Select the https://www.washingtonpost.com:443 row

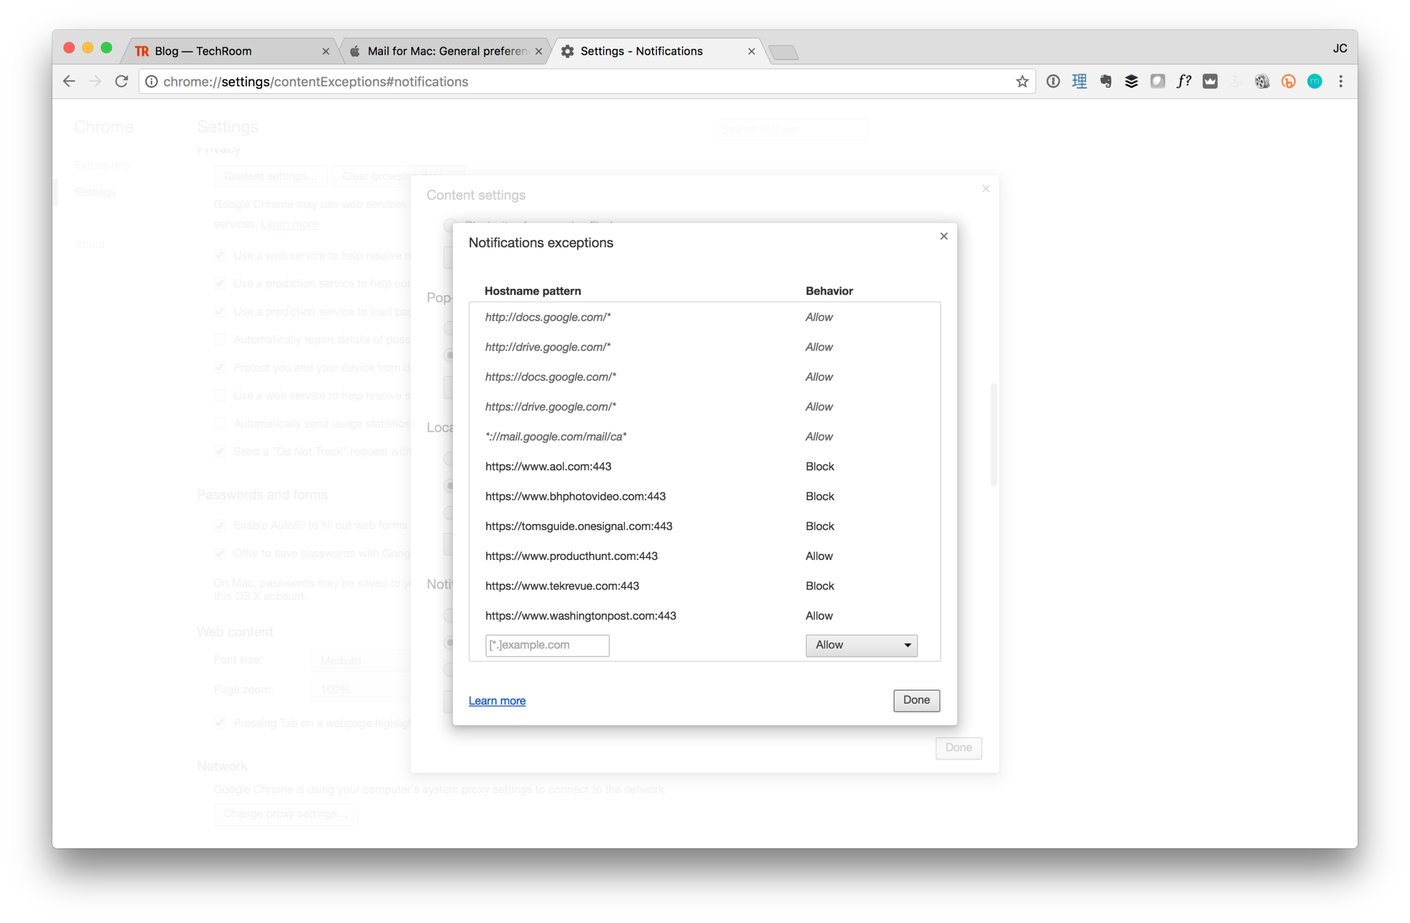point(704,616)
